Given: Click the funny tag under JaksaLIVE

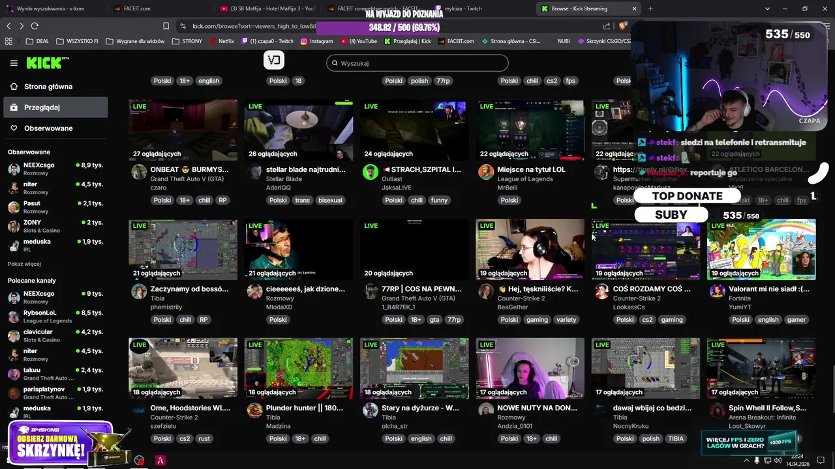Looking at the screenshot, I should (439, 201).
